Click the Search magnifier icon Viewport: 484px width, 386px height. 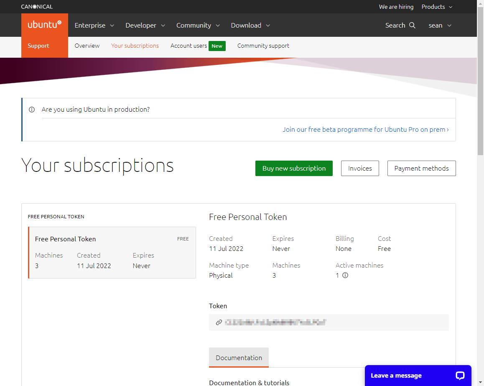[413, 26]
